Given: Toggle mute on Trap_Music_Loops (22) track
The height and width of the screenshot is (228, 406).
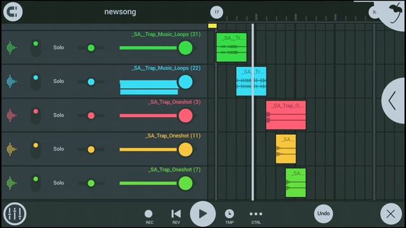Looking at the screenshot, I should (36, 82).
